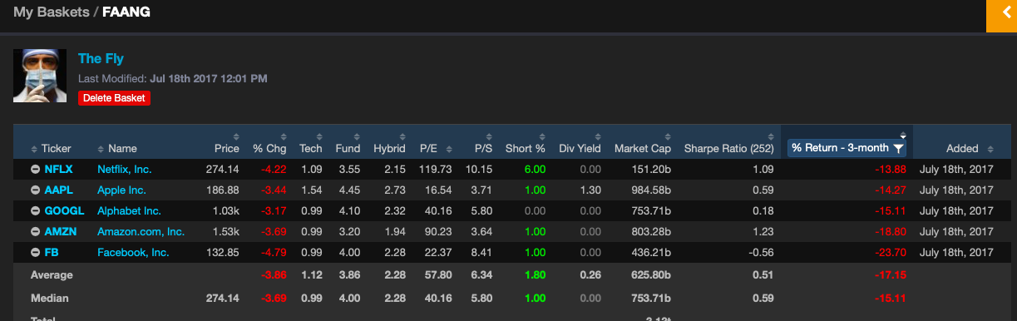The image size is (1017, 321).
Task: Click the Median row label
Action: tap(49, 298)
